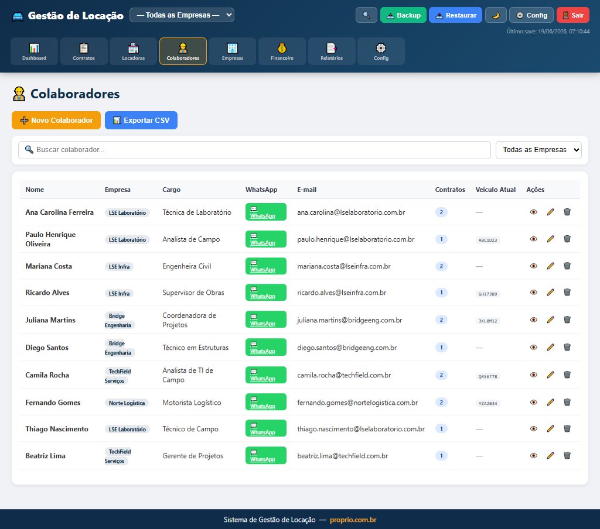600x529 pixels.
Task: Click Exportar CSV button
Action: pos(141,121)
